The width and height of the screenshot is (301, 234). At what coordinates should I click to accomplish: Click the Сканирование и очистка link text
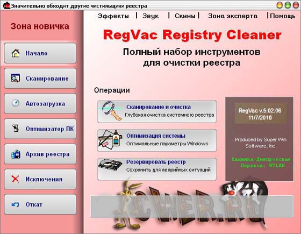159,107
